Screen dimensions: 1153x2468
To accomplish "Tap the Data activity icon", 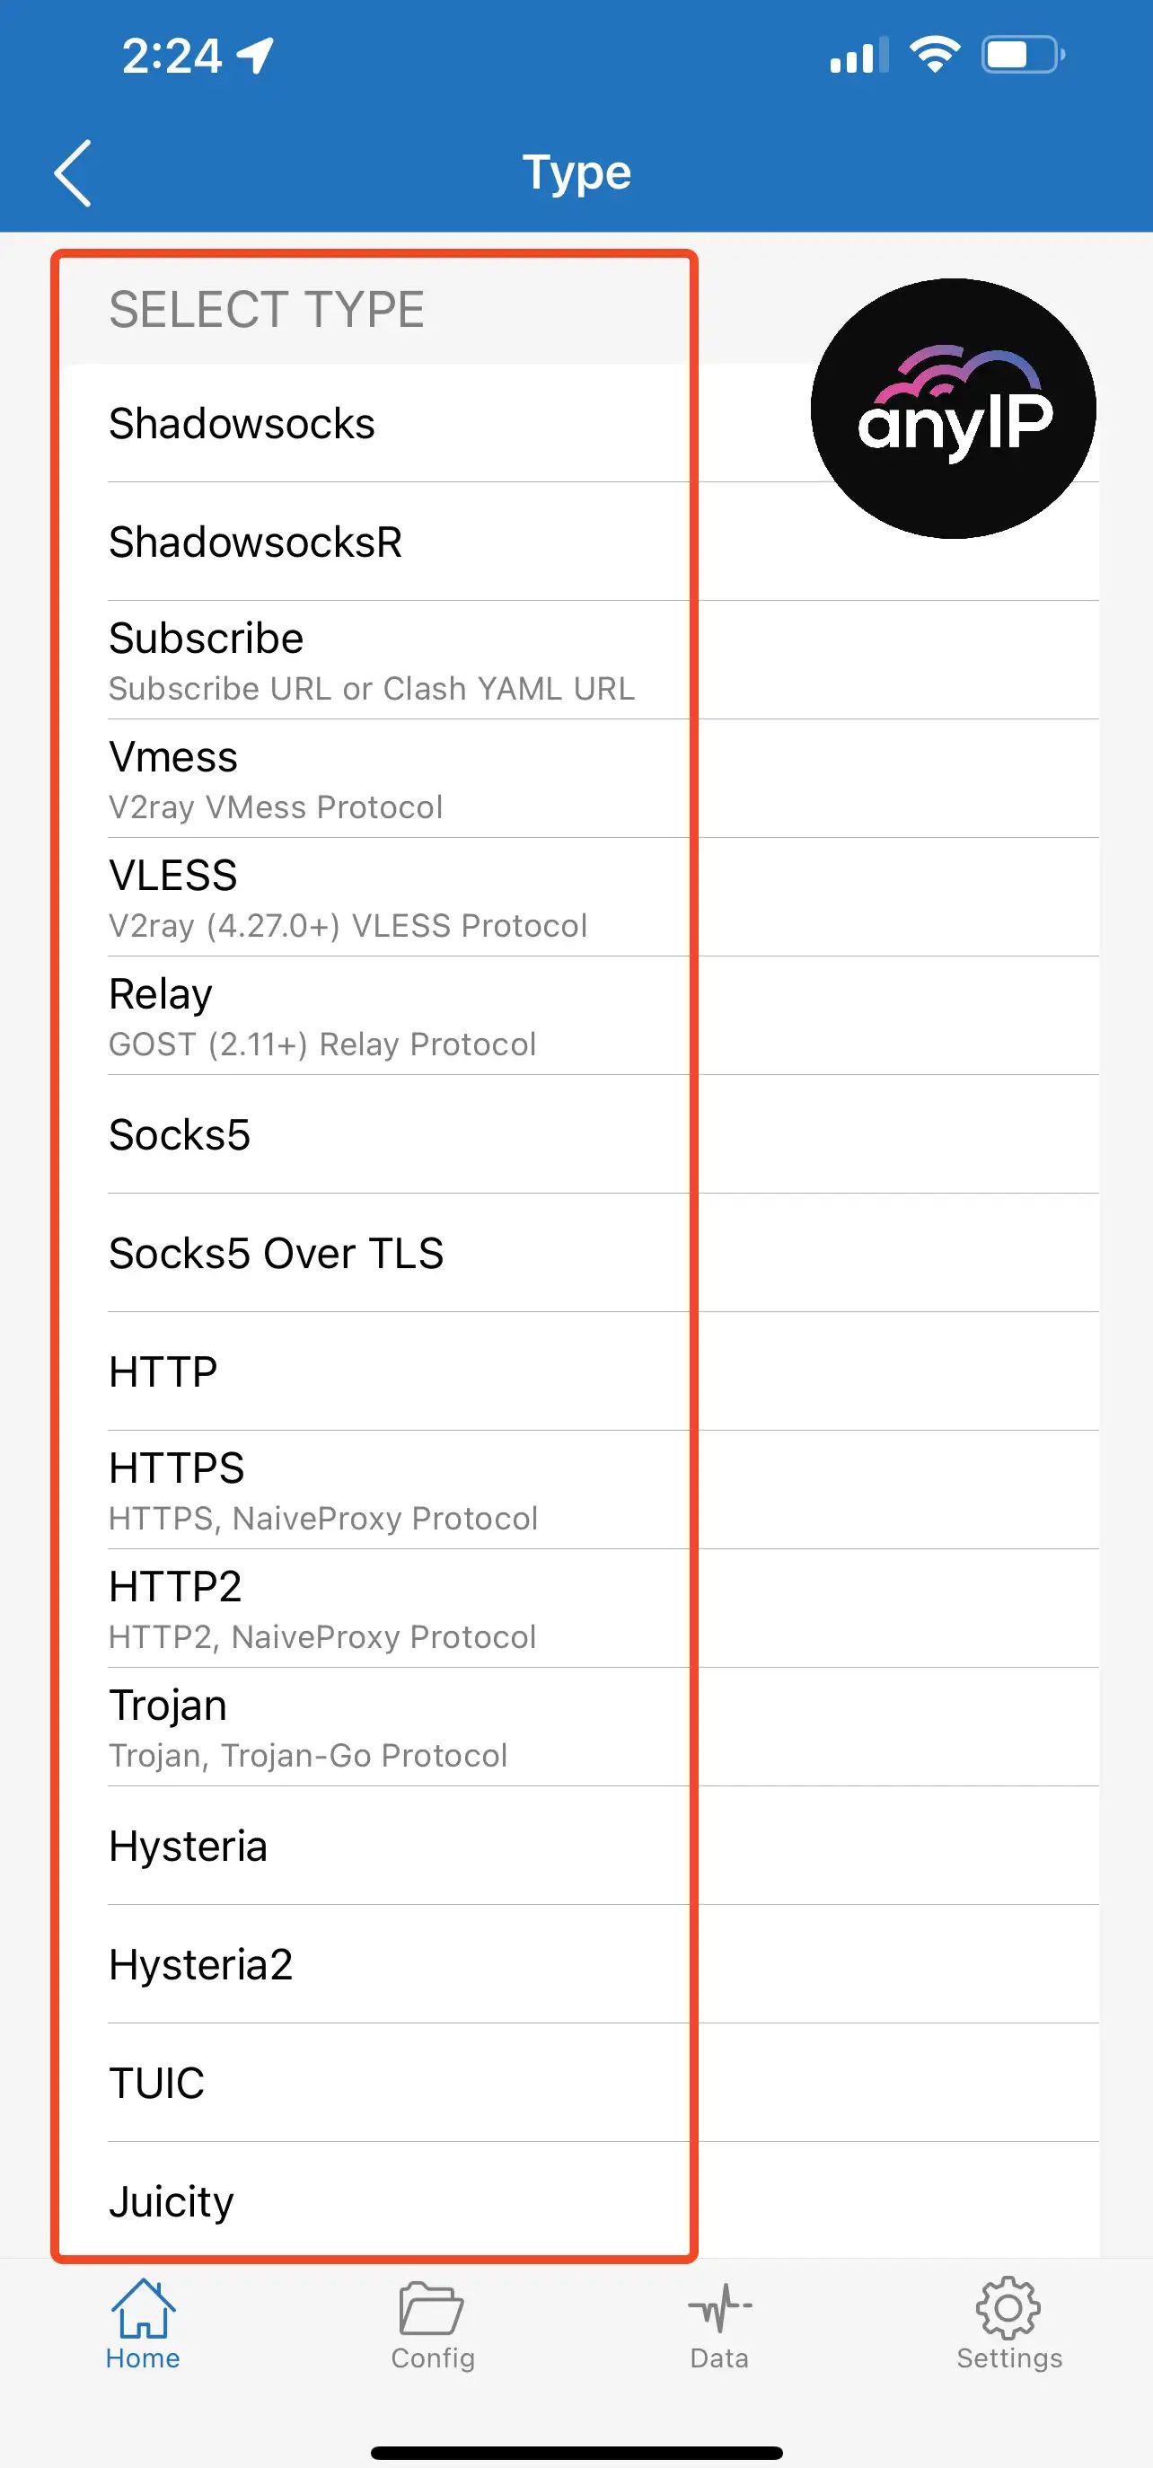I will [718, 2309].
